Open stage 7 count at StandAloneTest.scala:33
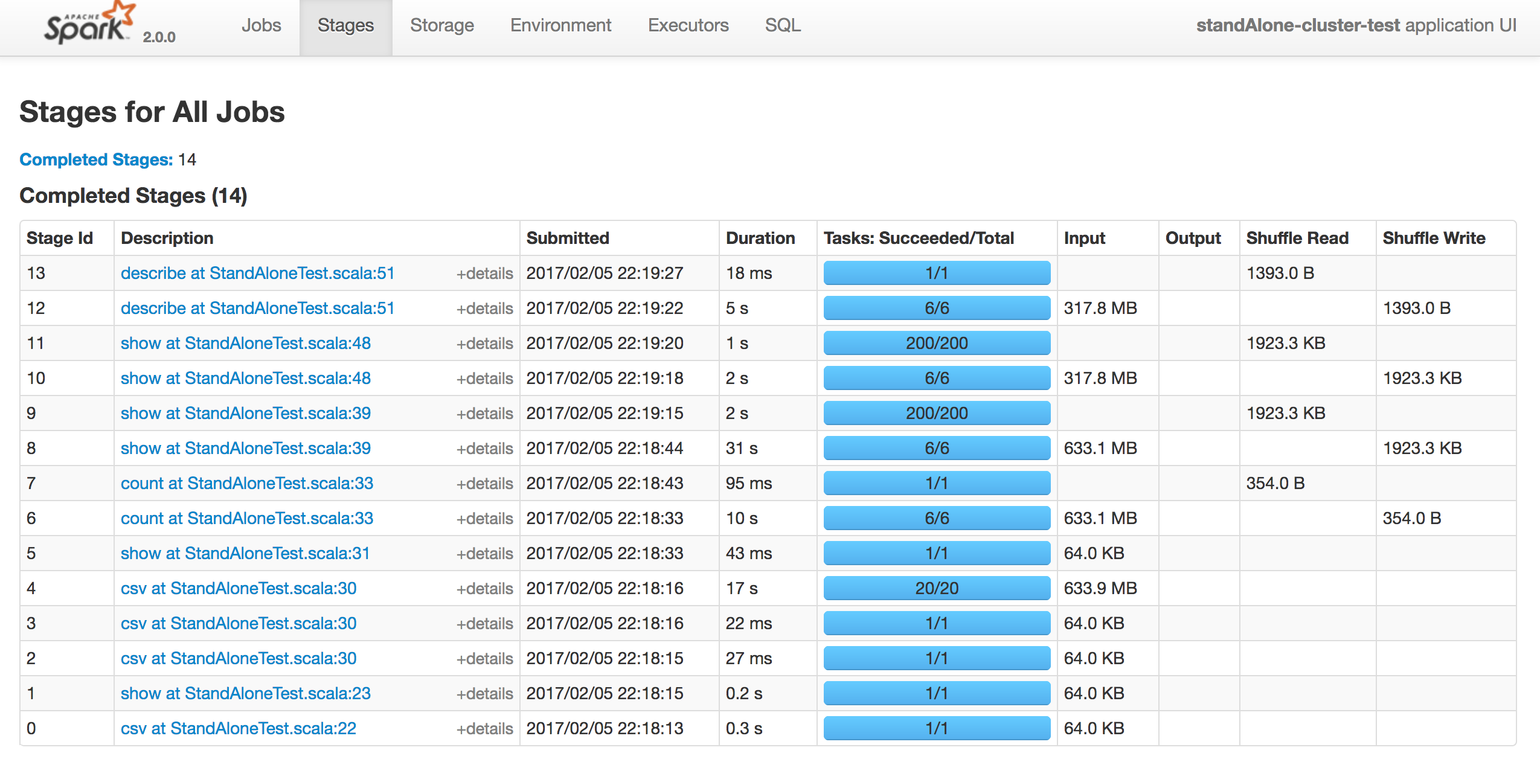The height and width of the screenshot is (762, 1540). 247,483
